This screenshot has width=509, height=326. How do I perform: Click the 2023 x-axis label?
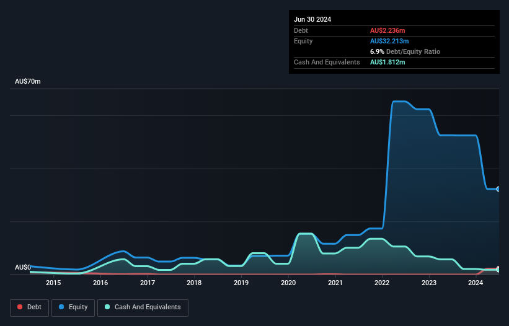coord(429,283)
